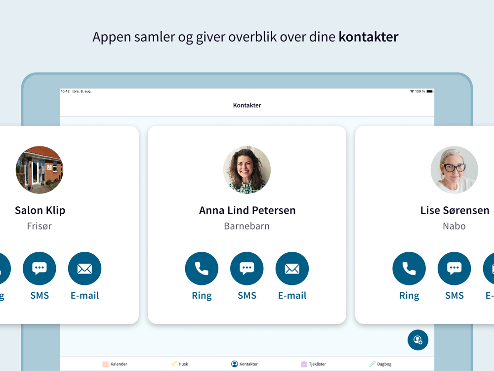The image size is (494, 371).
Task: Call Anna Lind Petersen with Ring icon
Action: 202,269
